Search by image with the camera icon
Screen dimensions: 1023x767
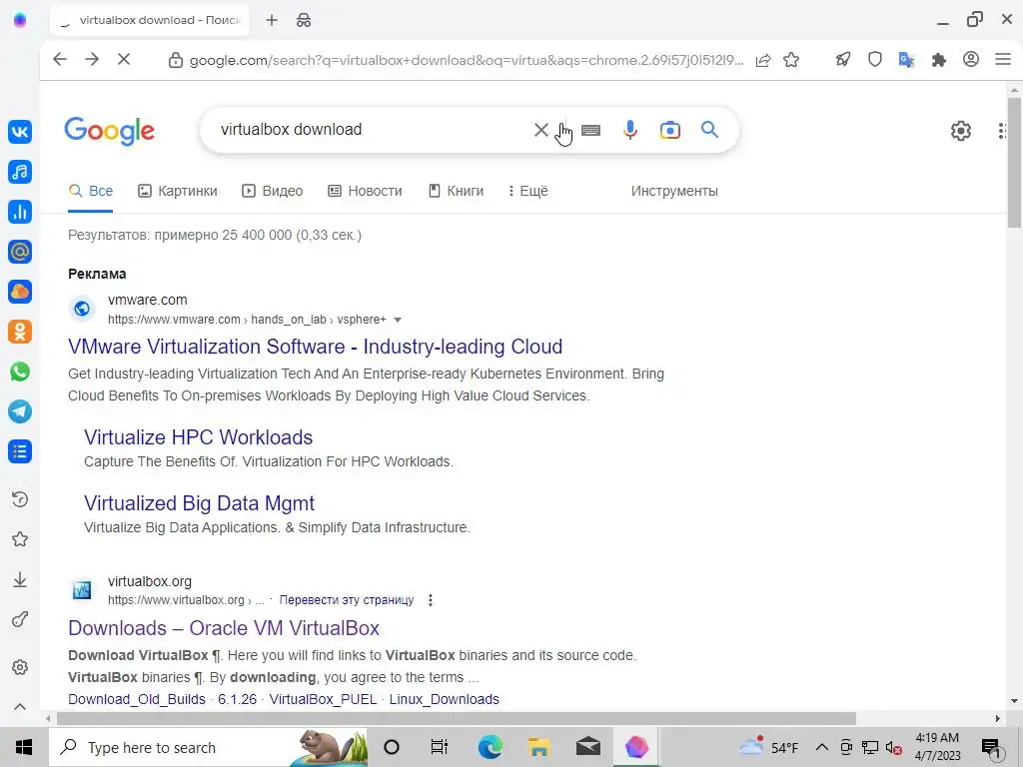(670, 130)
